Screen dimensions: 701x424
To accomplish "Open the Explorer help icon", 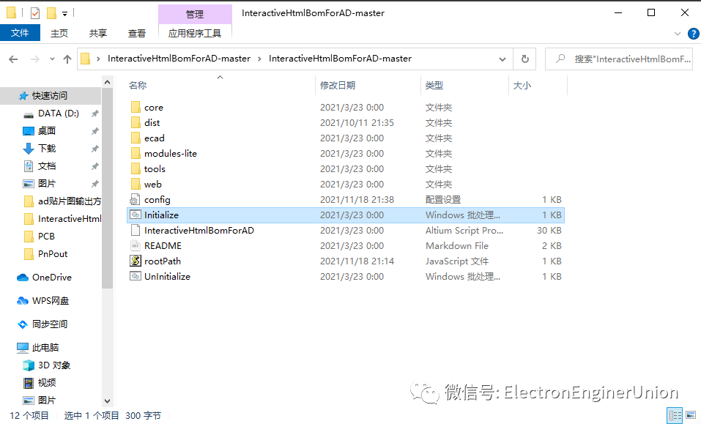I will [694, 34].
